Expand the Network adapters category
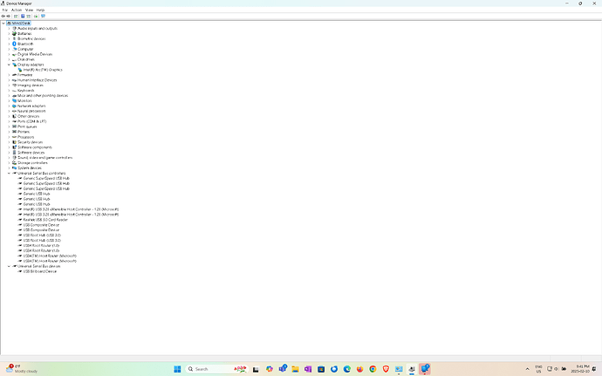 tap(9, 106)
